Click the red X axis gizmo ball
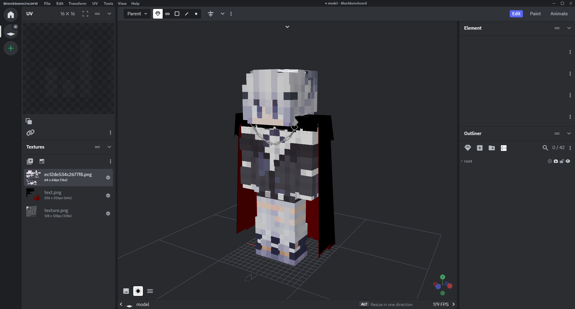This screenshot has height=309, width=575. coord(450,286)
